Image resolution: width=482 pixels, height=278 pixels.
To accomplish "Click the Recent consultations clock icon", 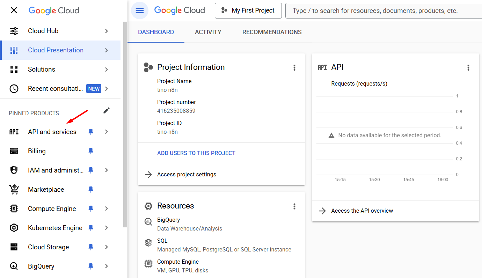I will (14, 89).
